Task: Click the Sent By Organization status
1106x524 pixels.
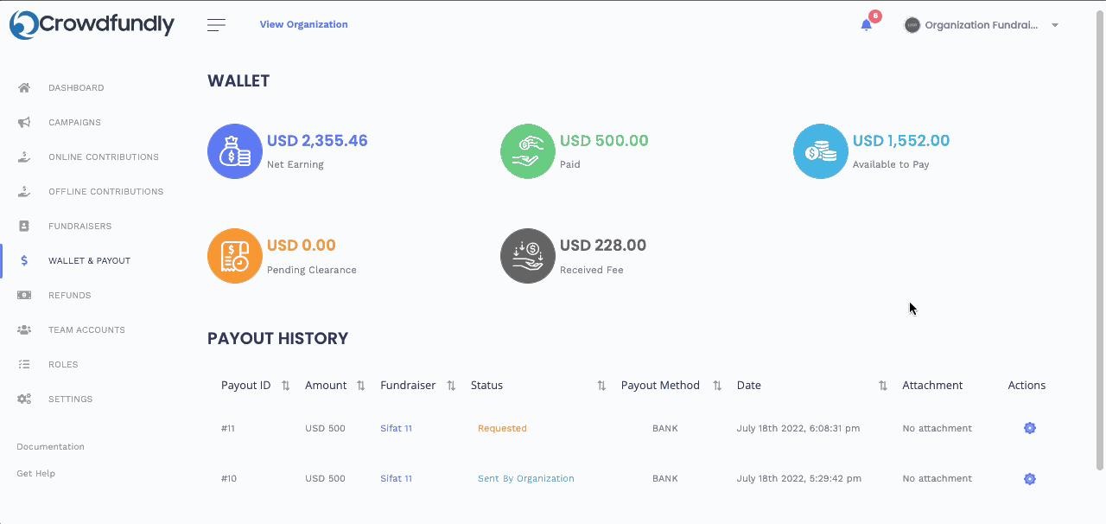Action: (525, 478)
